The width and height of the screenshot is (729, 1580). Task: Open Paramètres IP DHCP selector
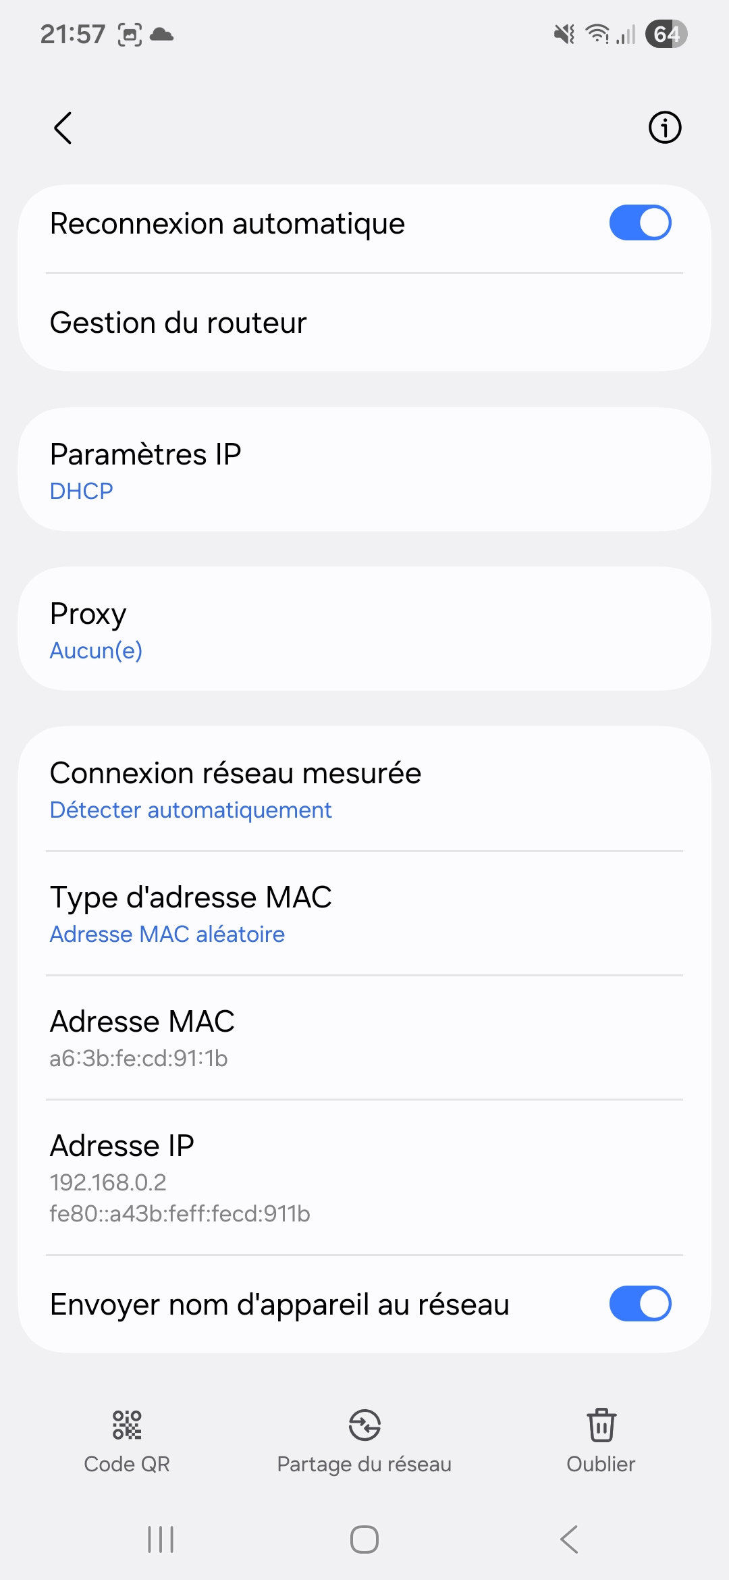(x=364, y=470)
